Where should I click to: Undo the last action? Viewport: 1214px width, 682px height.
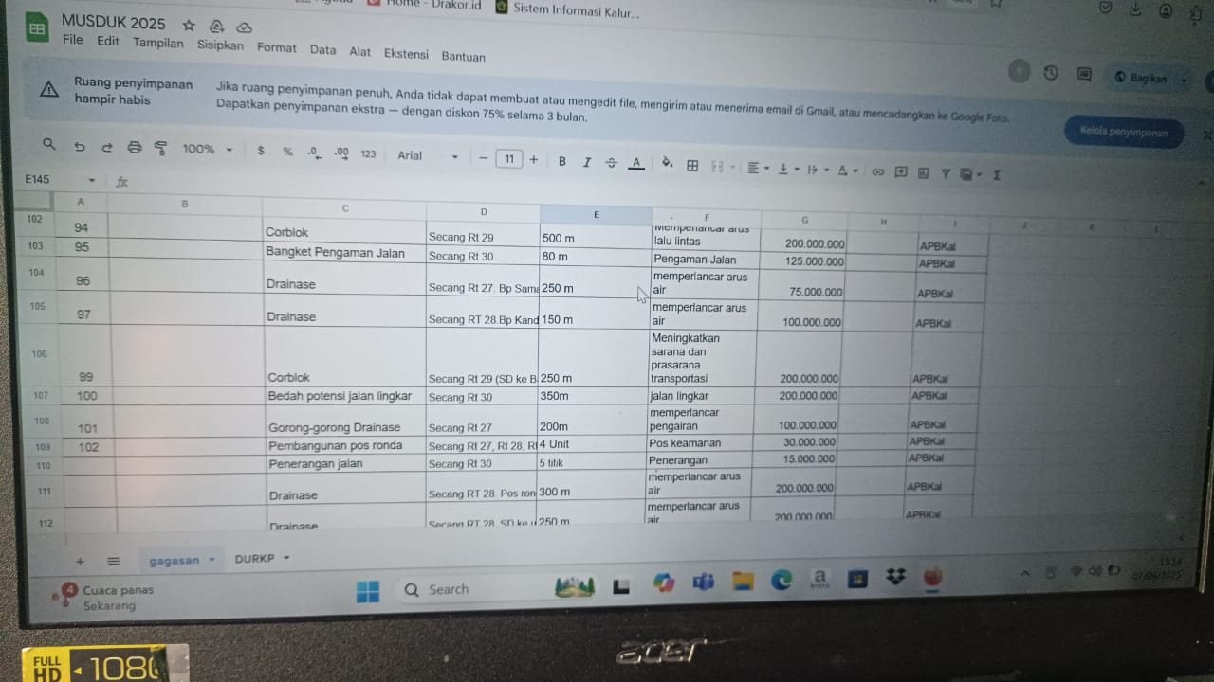pyautogui.click(x=80, y=147)
